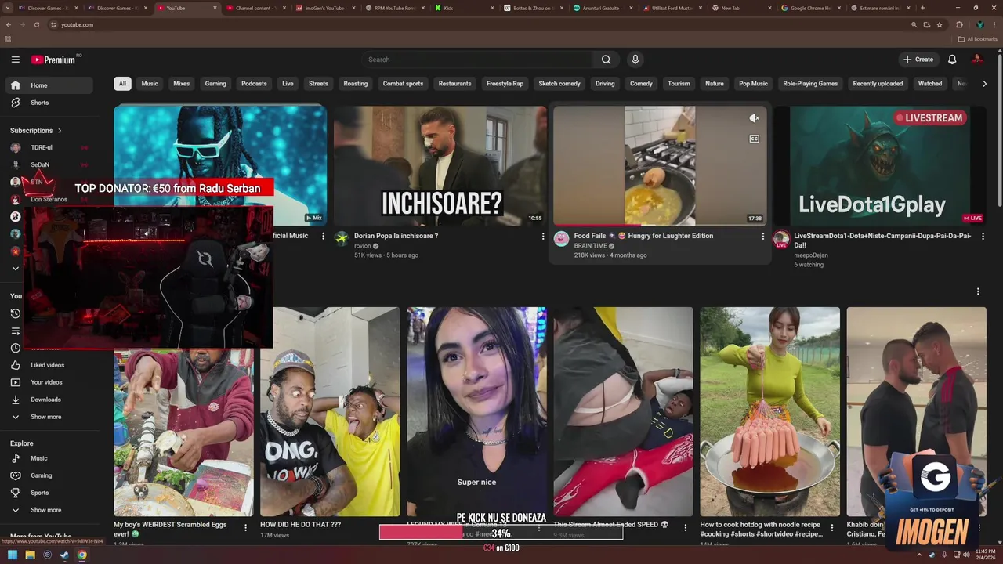Image resolution: width=1003 pixels, height=564 pixels.
Task: Open the LiveDota1Gplay livestream thumbnail
Action: tap(880, 166)
